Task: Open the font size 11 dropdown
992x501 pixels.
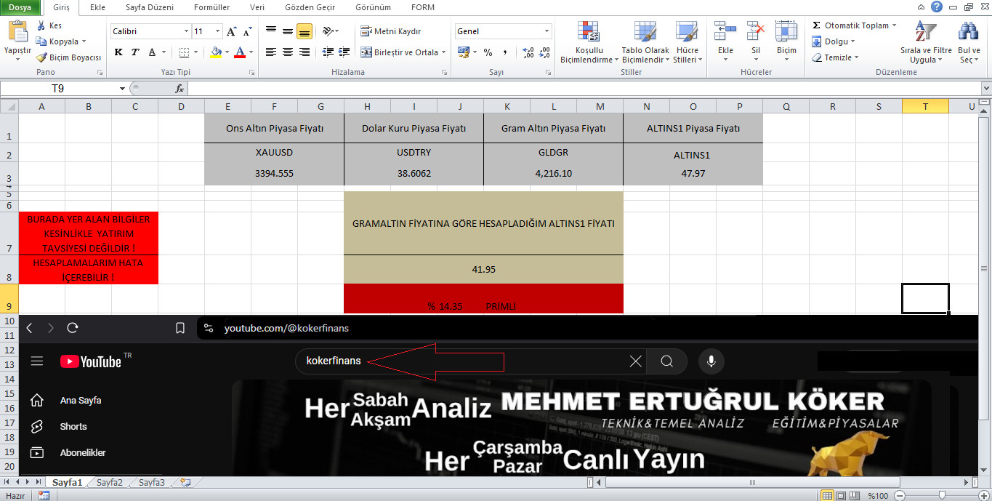Action: click(x=218, y=31)
